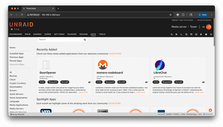The width and height of the screenshot is (223, 127).
Task: Click the help question mark icon
Action: pos(206,34)
